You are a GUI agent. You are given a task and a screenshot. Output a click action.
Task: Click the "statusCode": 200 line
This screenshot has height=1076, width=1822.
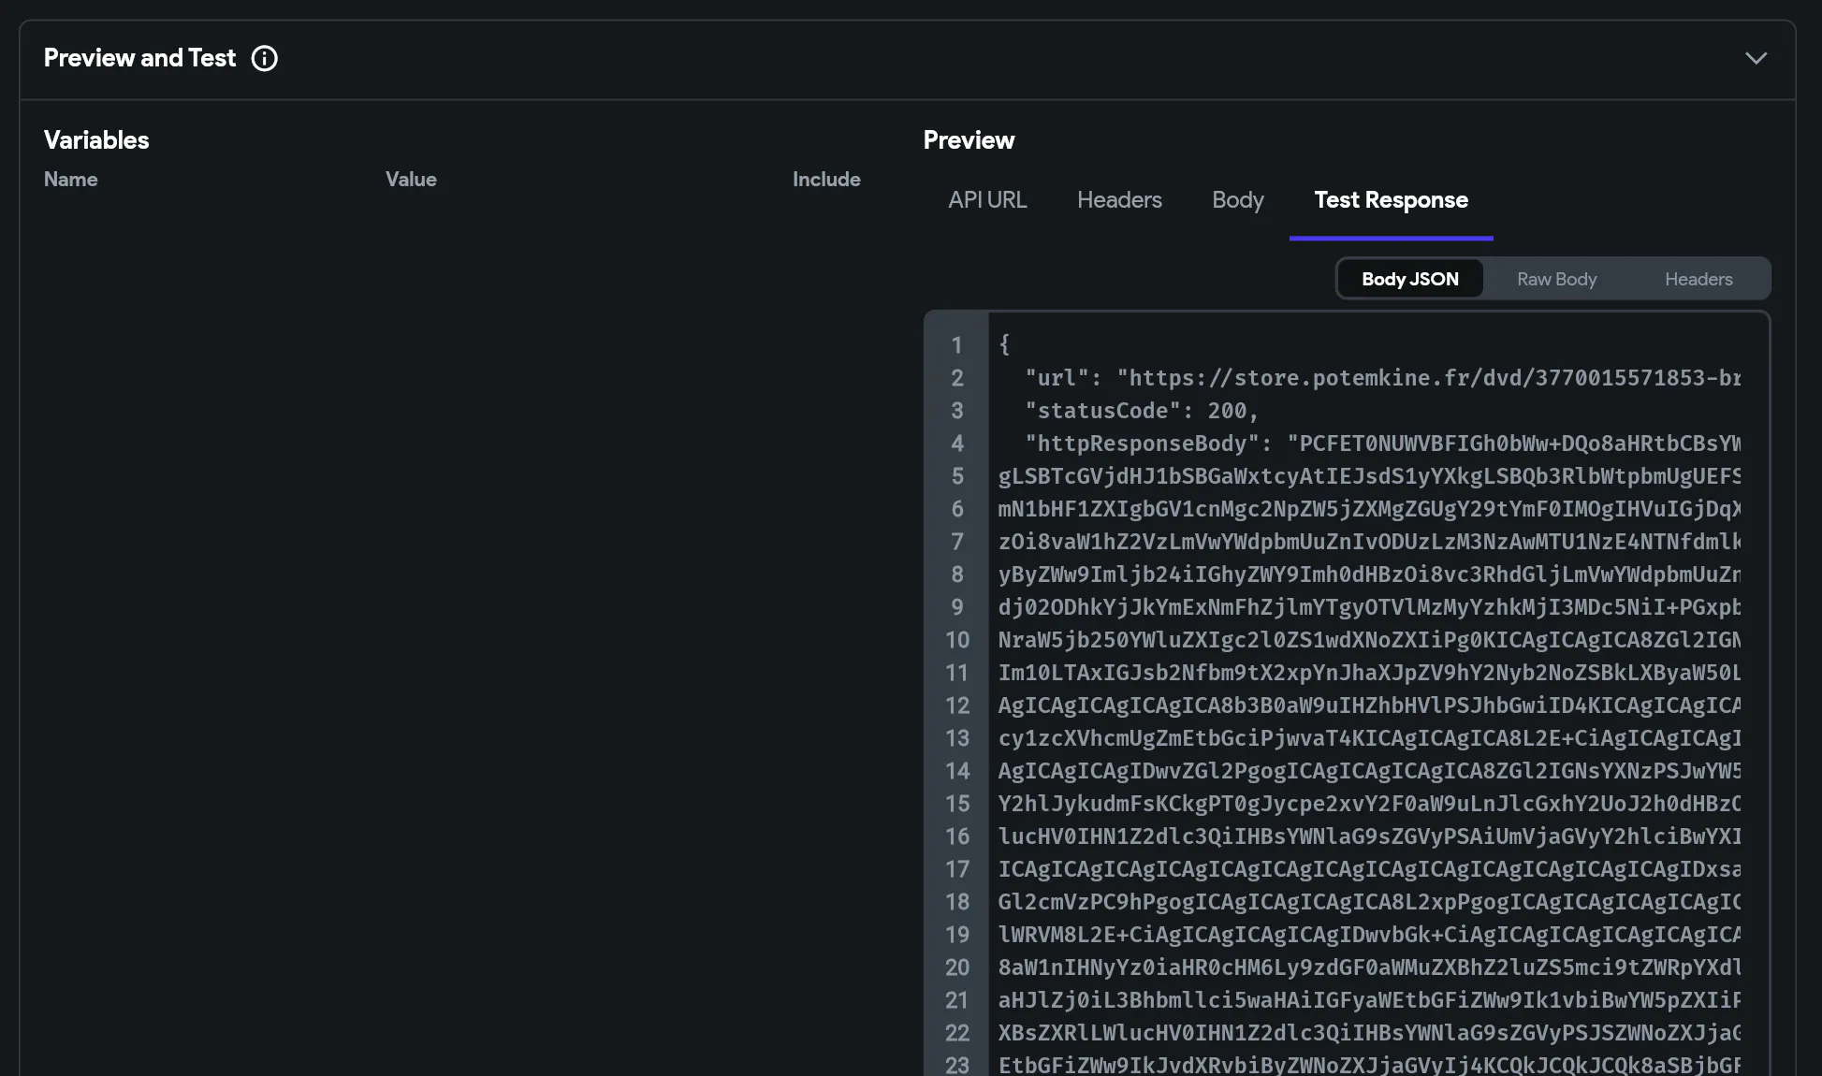pyautogui.click(x=1141, y=411)
